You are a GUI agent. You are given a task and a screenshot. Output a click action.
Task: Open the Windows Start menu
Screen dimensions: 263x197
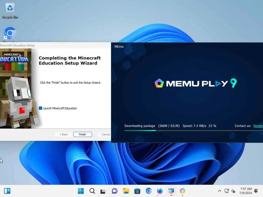(81, 191)
